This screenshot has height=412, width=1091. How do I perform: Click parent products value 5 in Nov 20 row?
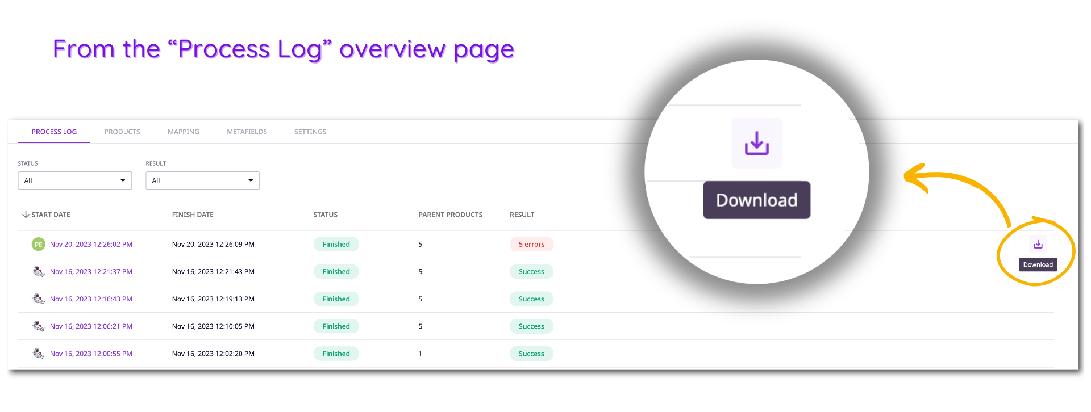420,245
